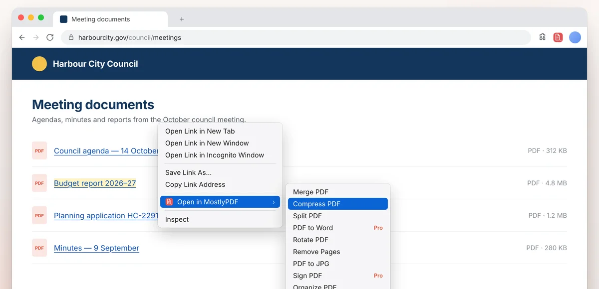Choose Merge PDF in submenu

pyautogui.click(x=338, y=192)
